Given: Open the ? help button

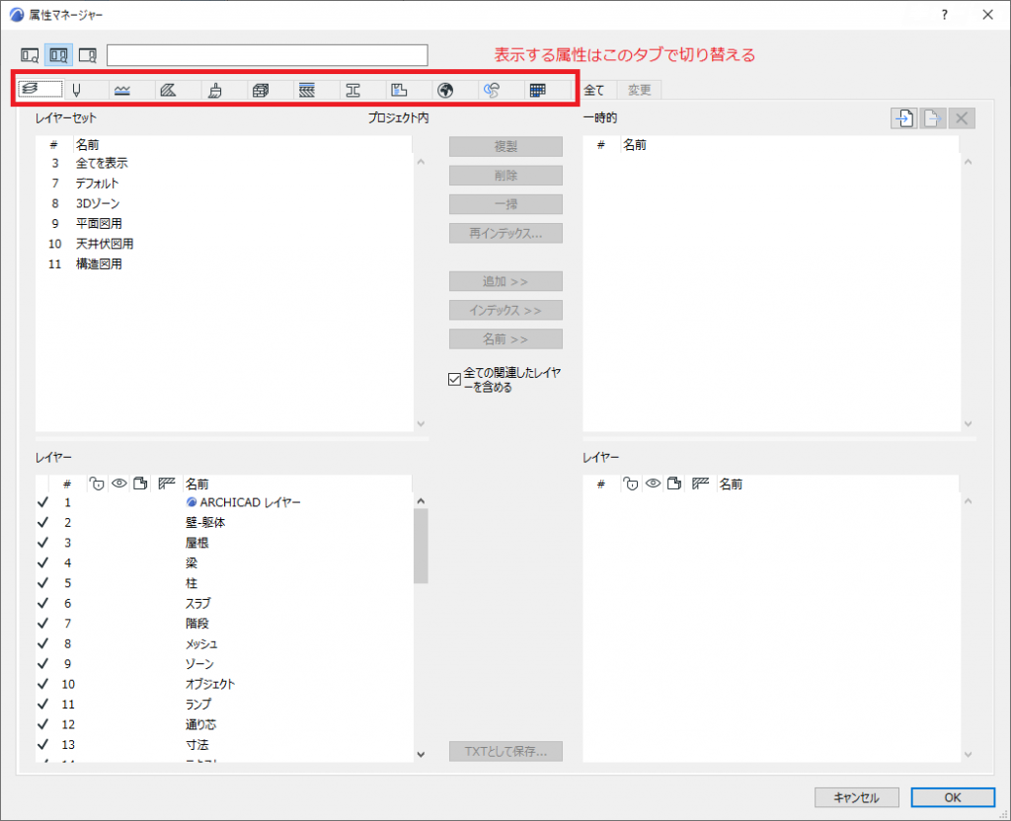Looking at the screenshot, I should point(945,15).
